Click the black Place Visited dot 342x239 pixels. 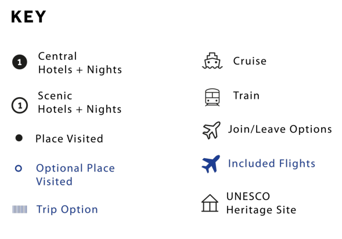(19, 138)
